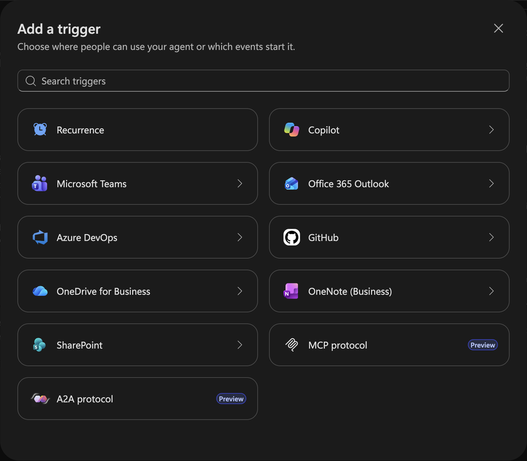Click the Azure DevOps icon

[x=40, y=238]
